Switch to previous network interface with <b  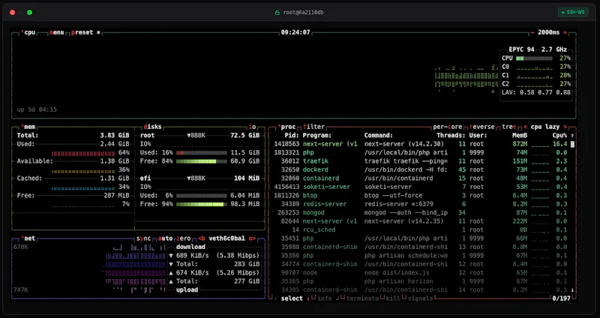click(x=202, y=238)
